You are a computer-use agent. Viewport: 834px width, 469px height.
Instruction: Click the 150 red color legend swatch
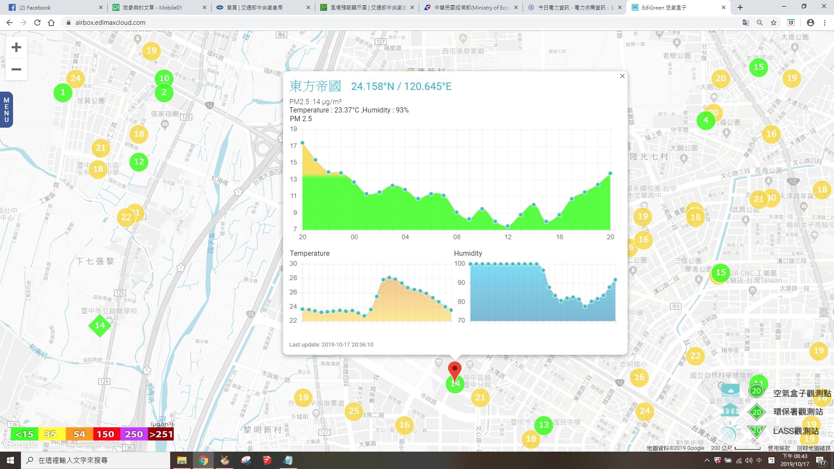106,434
